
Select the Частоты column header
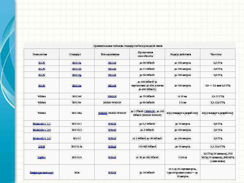pos(218,54)
